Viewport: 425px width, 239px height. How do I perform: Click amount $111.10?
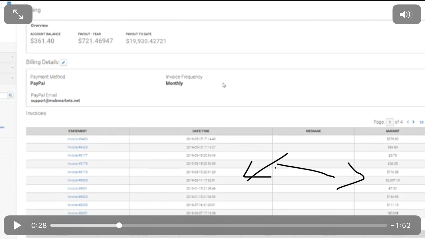(x=393, y=205)
